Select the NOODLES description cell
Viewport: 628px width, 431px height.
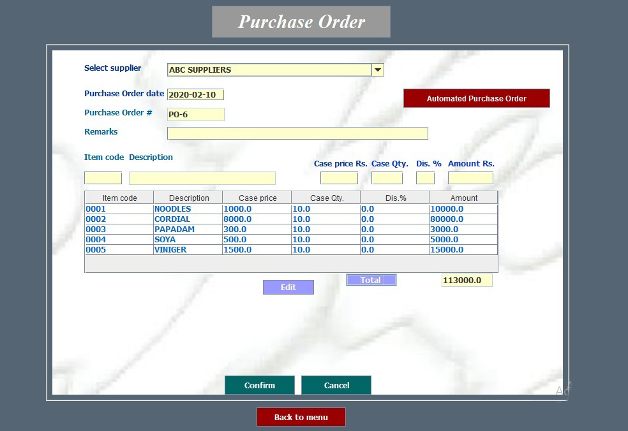coord(188,209)
